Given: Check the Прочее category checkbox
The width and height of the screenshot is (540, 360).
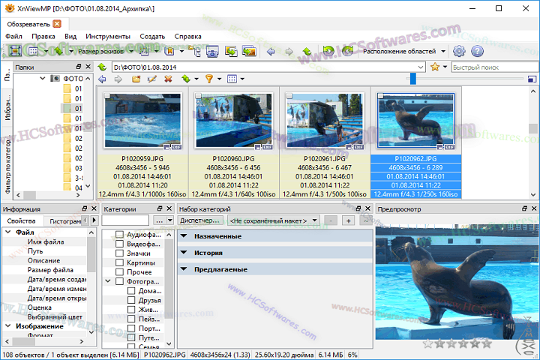Looking at the screenshot, I should point(119,271).
